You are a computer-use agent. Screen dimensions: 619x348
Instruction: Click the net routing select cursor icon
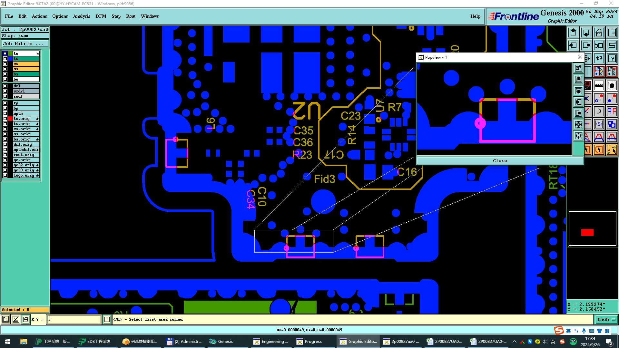coord(612,150)
